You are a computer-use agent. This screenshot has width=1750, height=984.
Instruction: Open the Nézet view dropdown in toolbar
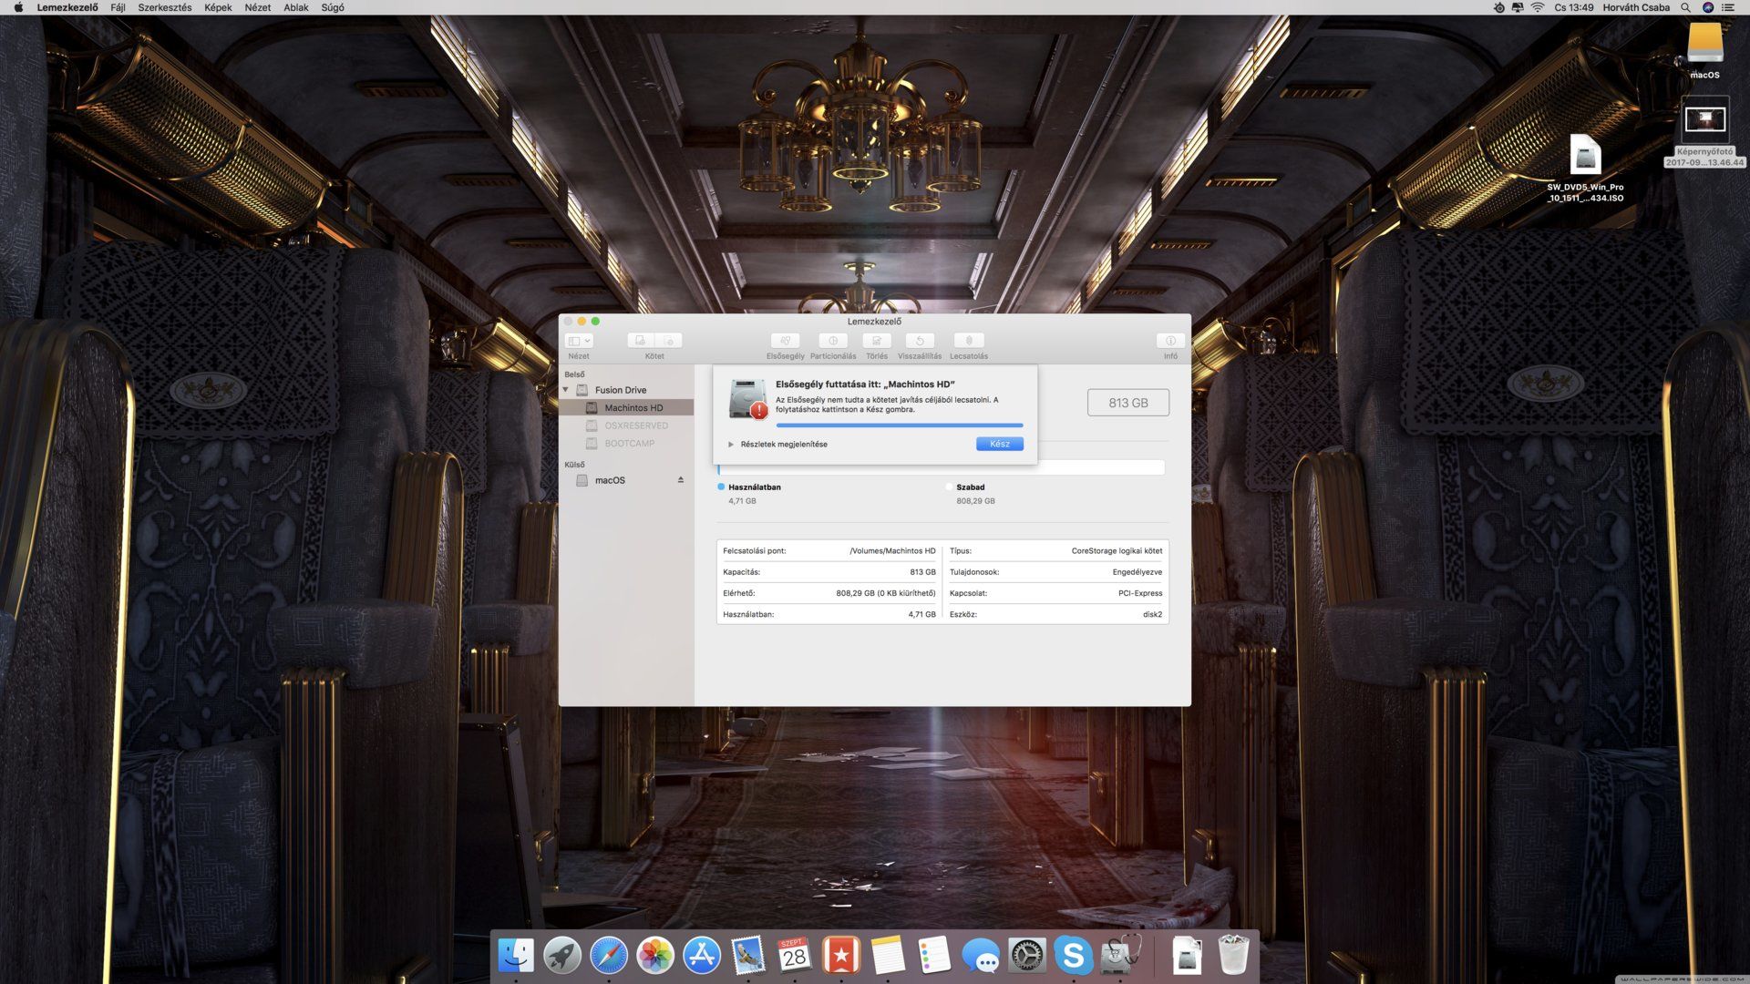tap(579, 341)
